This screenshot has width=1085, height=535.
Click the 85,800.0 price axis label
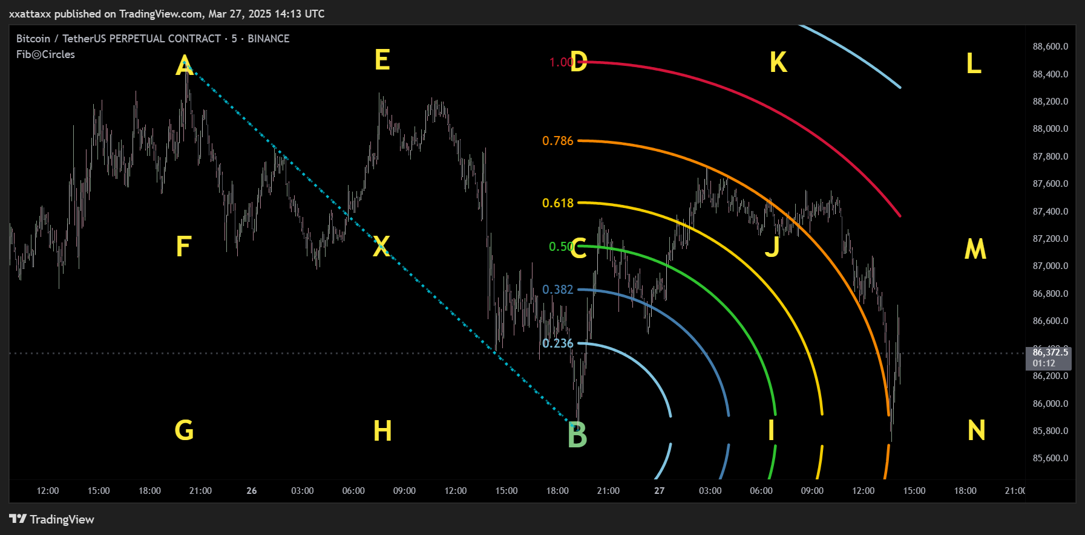tap(1051, 431)
